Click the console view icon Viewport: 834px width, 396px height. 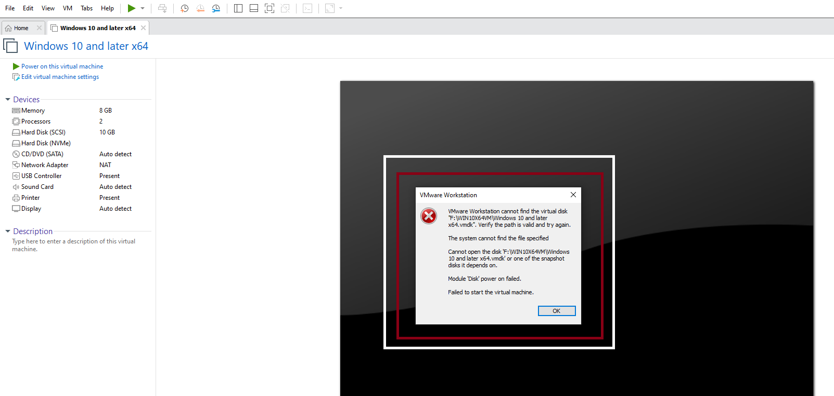(x=307, y=8)
